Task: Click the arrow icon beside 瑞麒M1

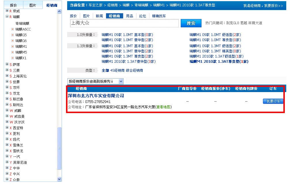Action: click(x=12, y=46)
